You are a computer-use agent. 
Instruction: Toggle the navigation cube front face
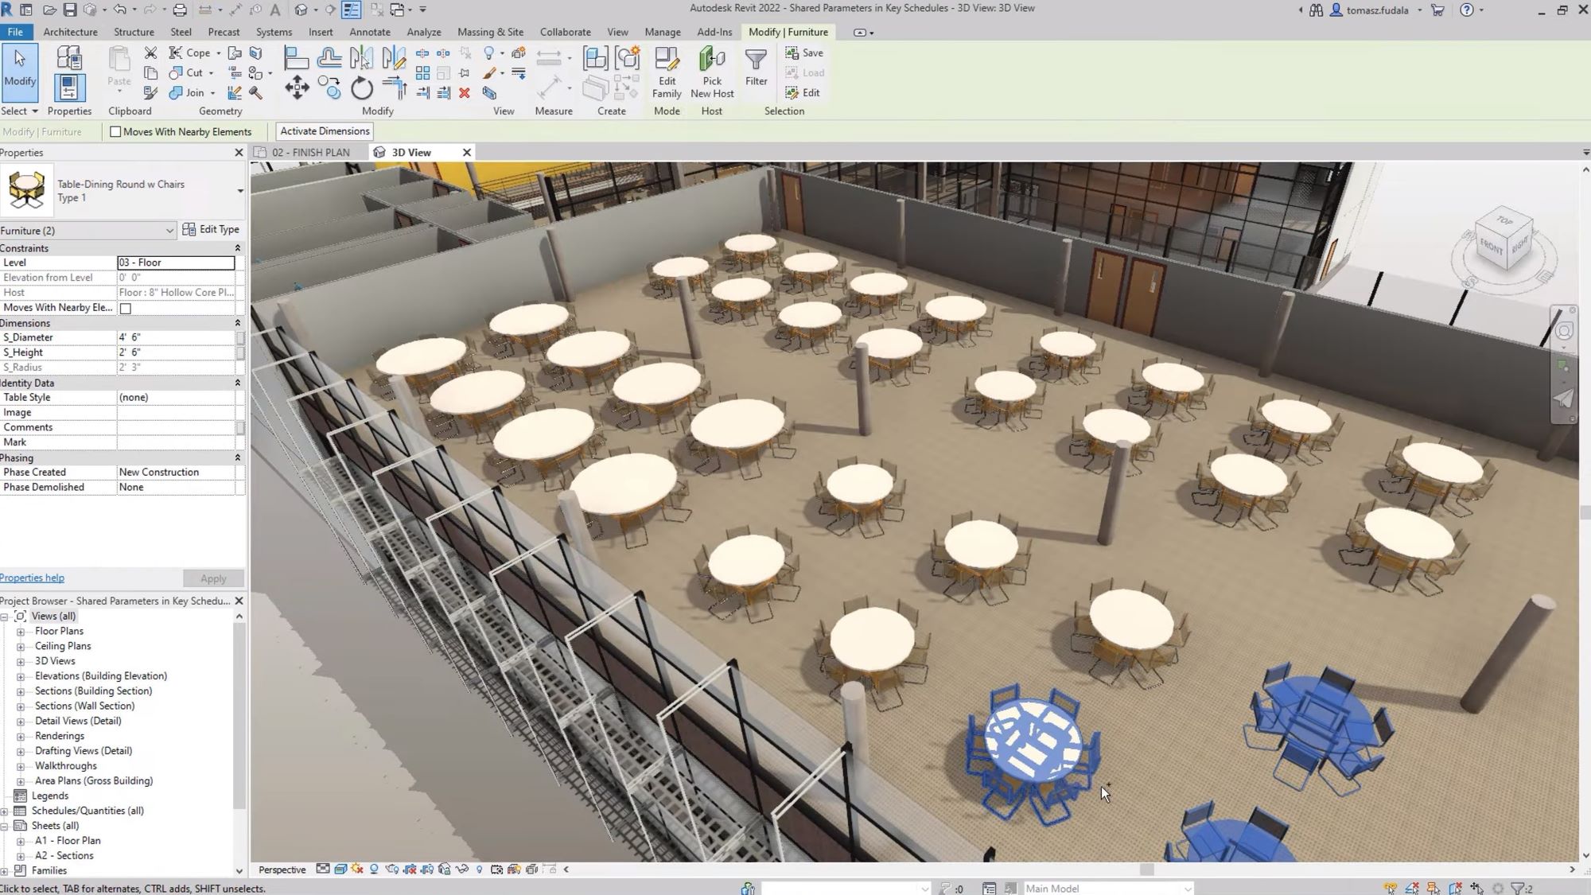[x=1496, y=251]
